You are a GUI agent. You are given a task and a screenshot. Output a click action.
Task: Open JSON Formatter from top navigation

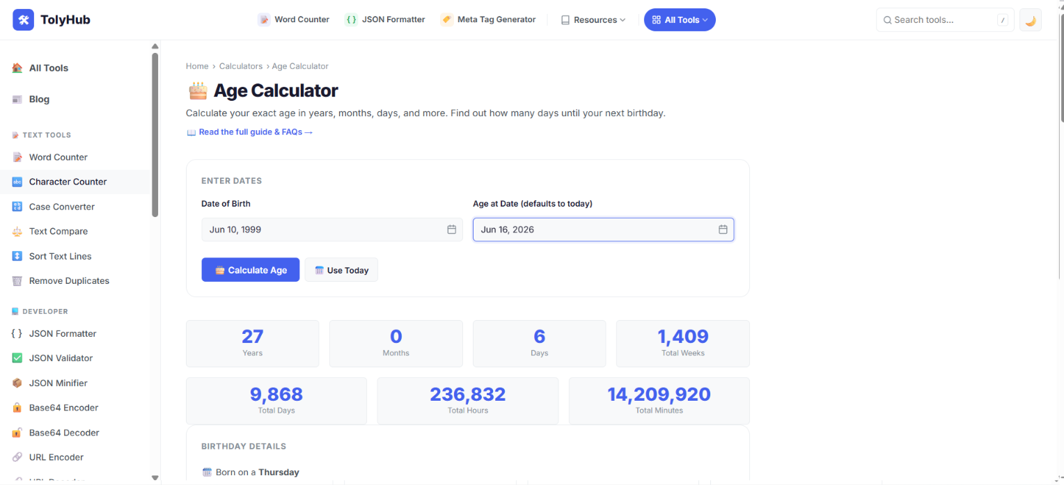[x=385, y=19]
